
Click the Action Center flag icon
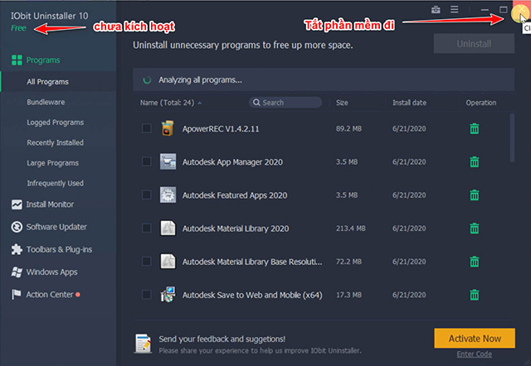pyautogui.click(x=17, y=294)
